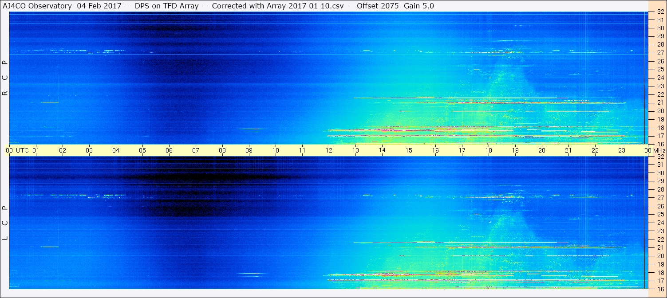The image size is (667, 298).
Task: Select hour marker 09 on time axis
Action: click(249, 150)
